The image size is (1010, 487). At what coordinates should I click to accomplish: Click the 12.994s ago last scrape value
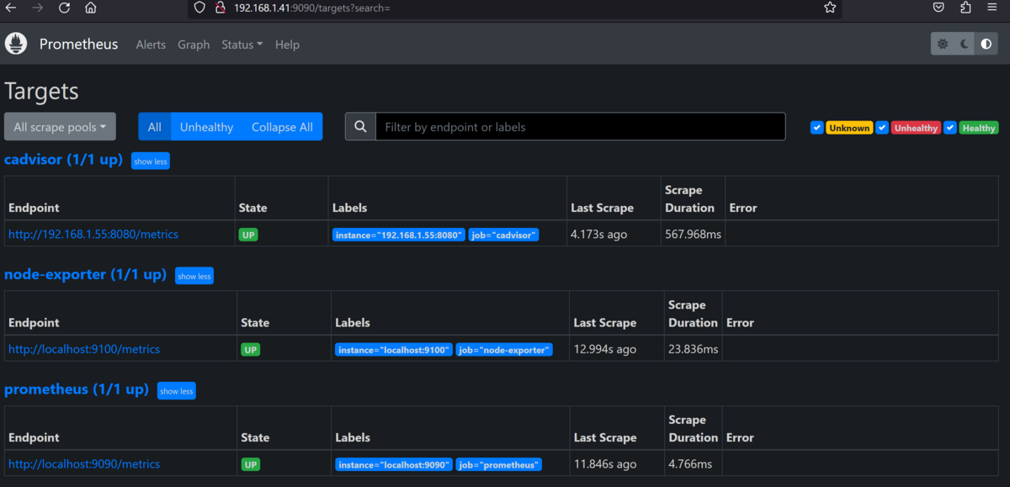pyautogui.click(x=605, y=349)
